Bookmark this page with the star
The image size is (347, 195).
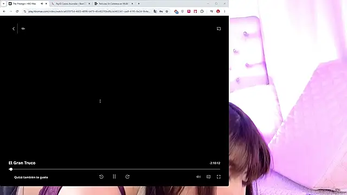167,11
